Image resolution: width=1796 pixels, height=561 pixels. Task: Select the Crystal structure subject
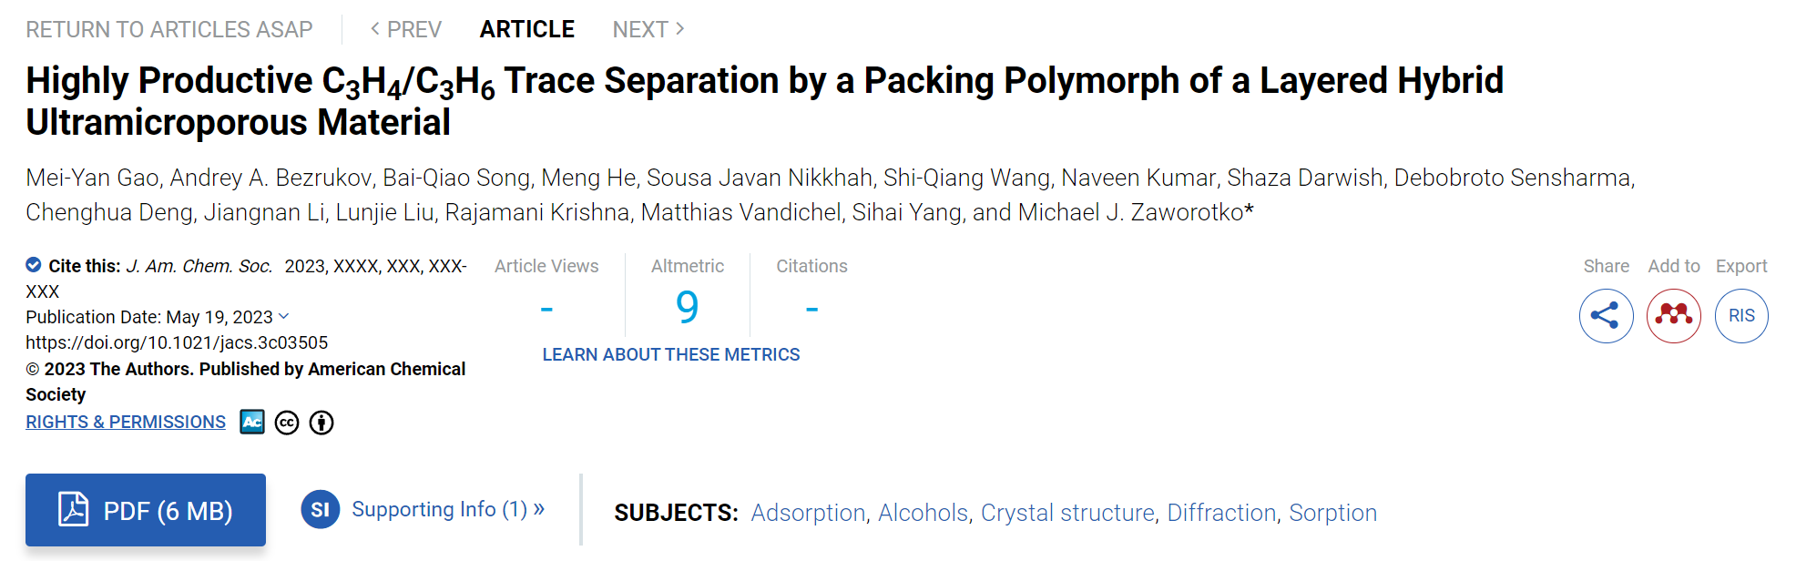coord(1067,513)
